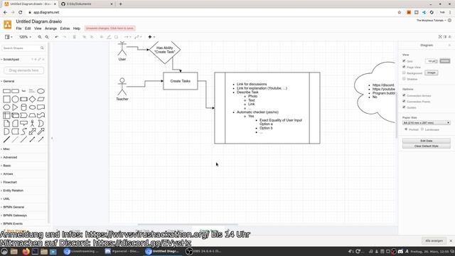Enable the Background checkbox
Image resolution: width=455 pixels, height=256 pixels.
[x=404, y=73]
